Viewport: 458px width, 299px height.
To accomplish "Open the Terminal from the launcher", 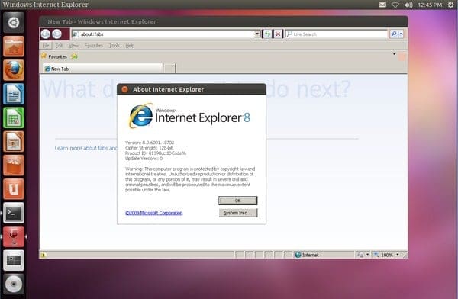I will (14, 213).
